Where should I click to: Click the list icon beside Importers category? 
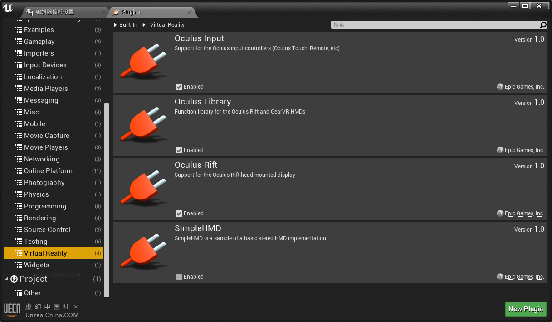(x=19, y=53)
